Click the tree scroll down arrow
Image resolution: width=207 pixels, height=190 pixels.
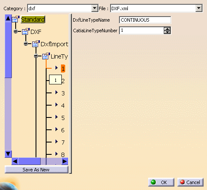pyautogui.click(x=8, y=154)
